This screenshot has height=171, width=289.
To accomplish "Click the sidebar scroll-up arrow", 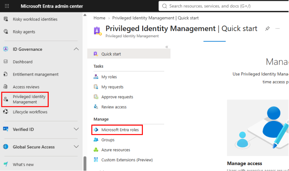I will (85, 15).
